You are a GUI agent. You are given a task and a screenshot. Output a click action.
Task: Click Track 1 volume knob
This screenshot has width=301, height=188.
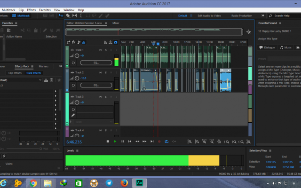pyautogui.click(x=77, y=55)
